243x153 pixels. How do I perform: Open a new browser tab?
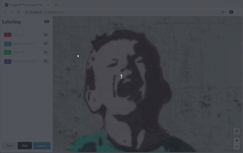(56, 5)
